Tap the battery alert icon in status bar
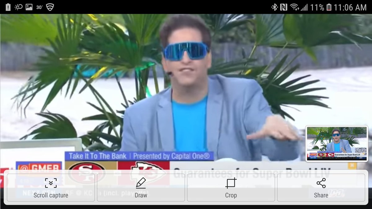372x209 pixels. (8, 7)
